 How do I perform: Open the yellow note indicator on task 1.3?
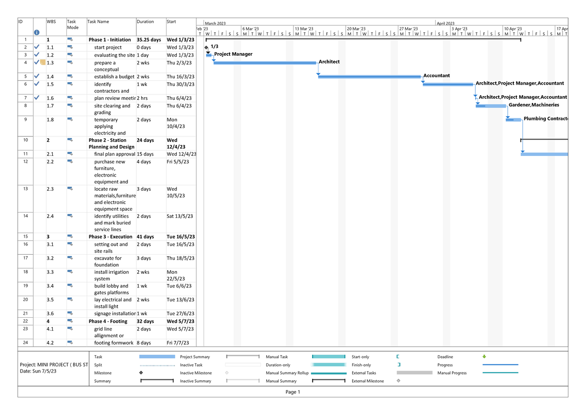click(x=42, y=63)
